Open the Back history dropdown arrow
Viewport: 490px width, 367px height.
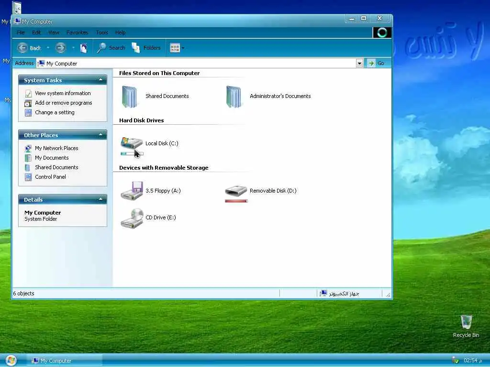pos(48,48)
